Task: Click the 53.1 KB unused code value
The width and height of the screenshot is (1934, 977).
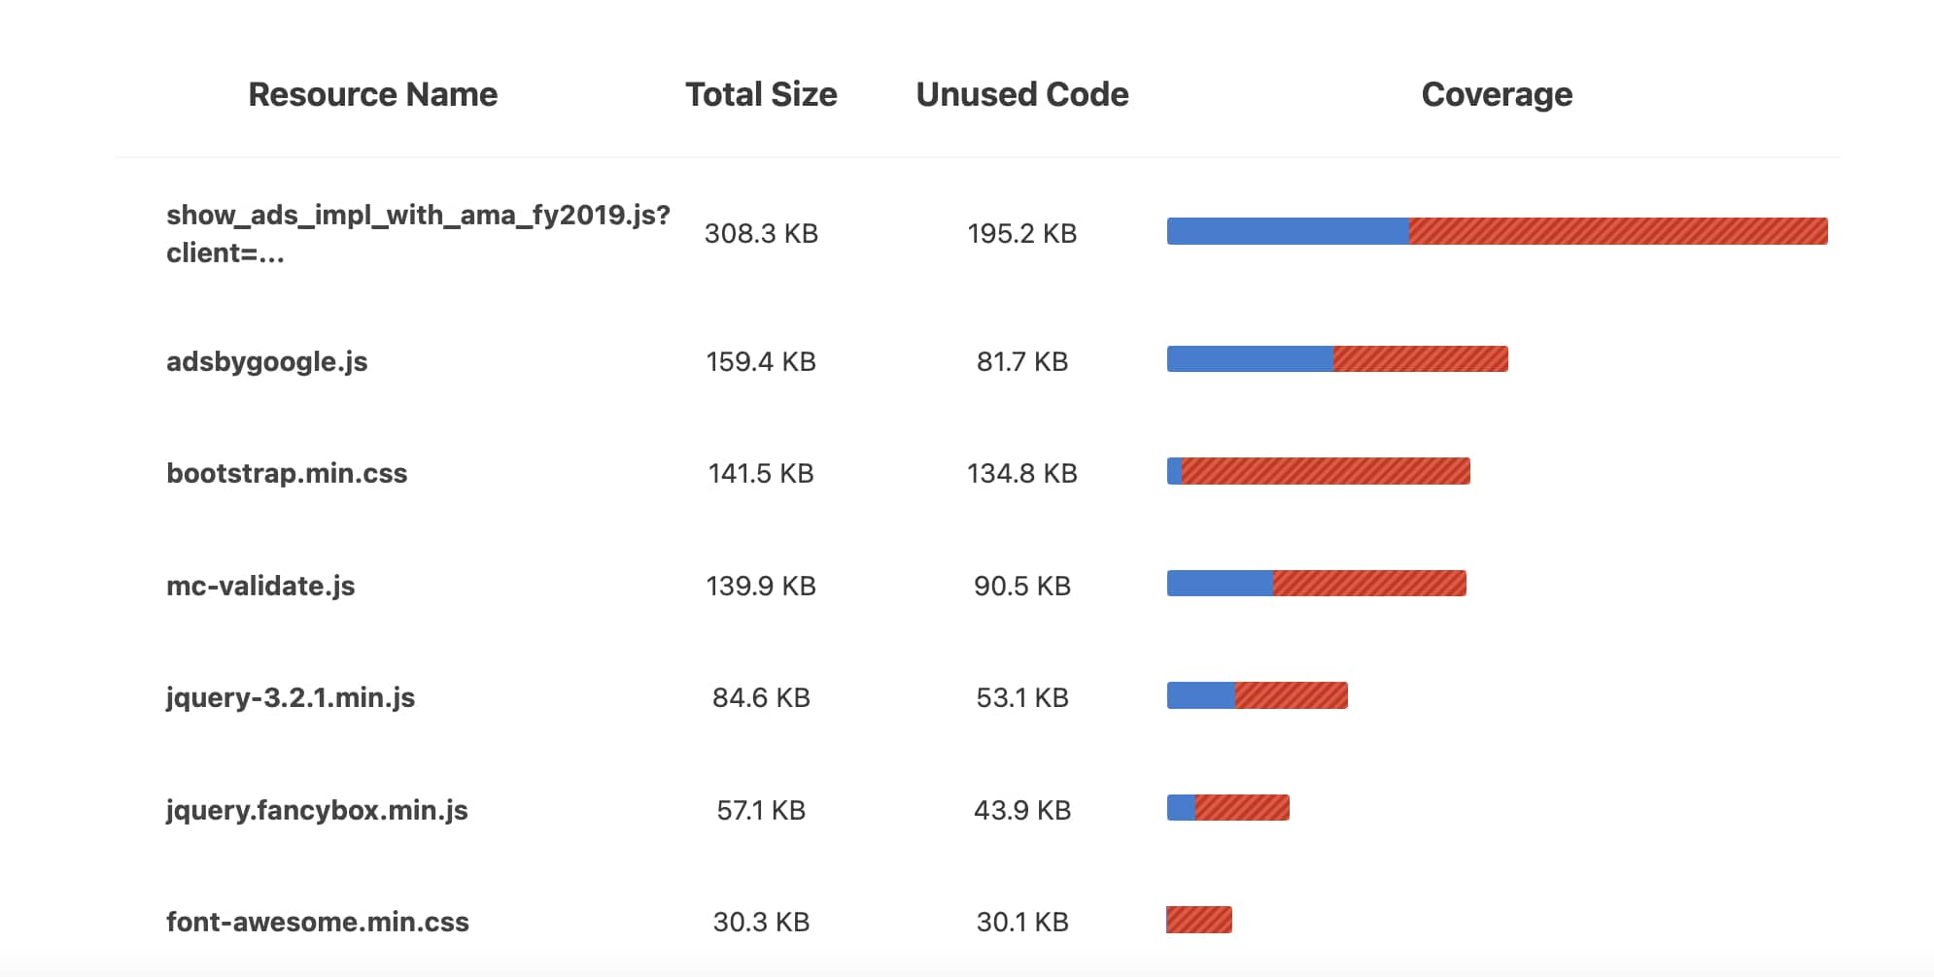Action: point(1022,697)
